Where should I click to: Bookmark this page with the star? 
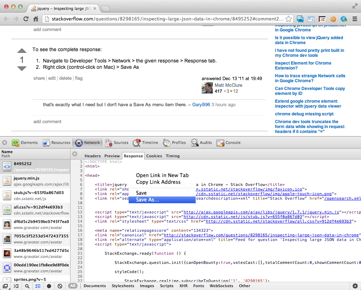pos(288,19)
